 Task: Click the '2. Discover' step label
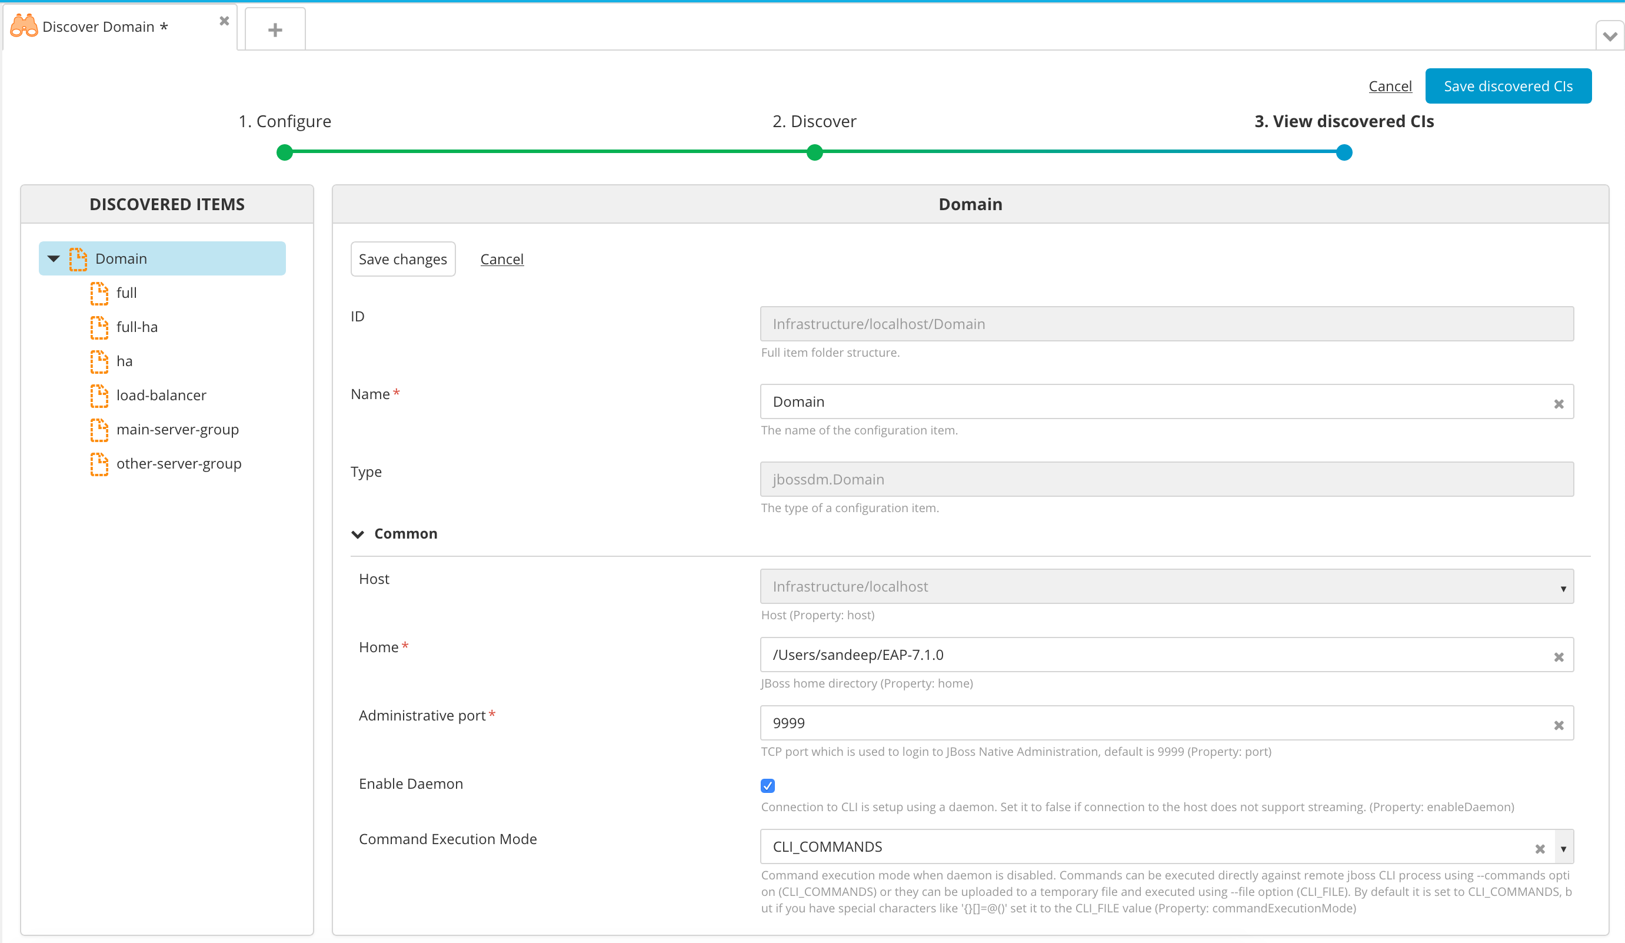coord(812,120)
